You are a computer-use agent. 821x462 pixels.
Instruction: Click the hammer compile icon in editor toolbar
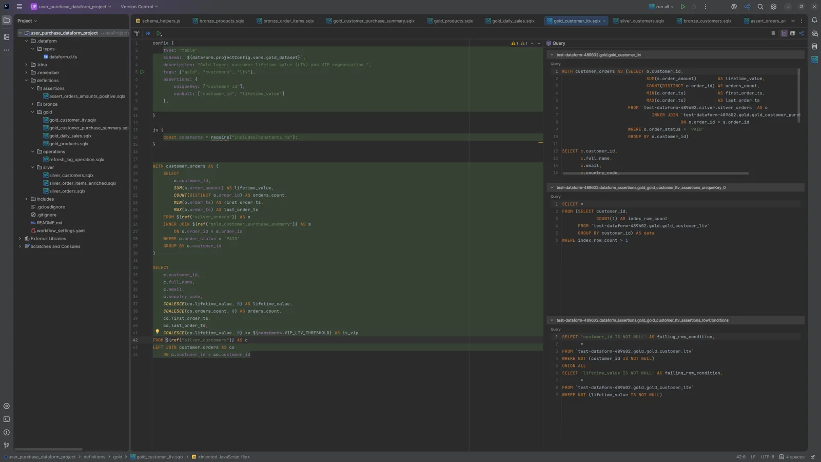(x=137, y=33)
